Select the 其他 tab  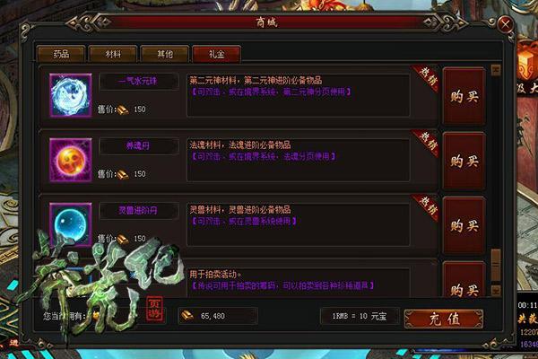165,54
